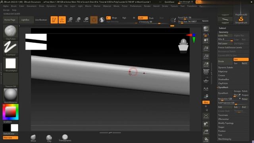Open the Brush menu
Viewport: 254px width, 143px height.
[14, 6]
